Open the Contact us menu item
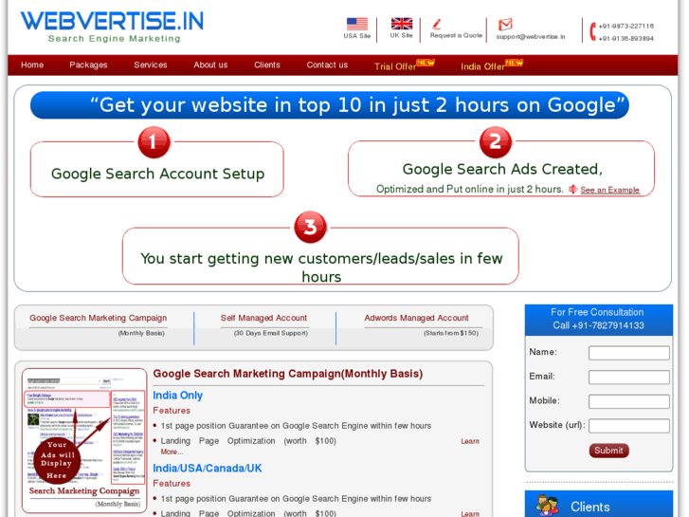689x517 pixels. pos(327,65)
